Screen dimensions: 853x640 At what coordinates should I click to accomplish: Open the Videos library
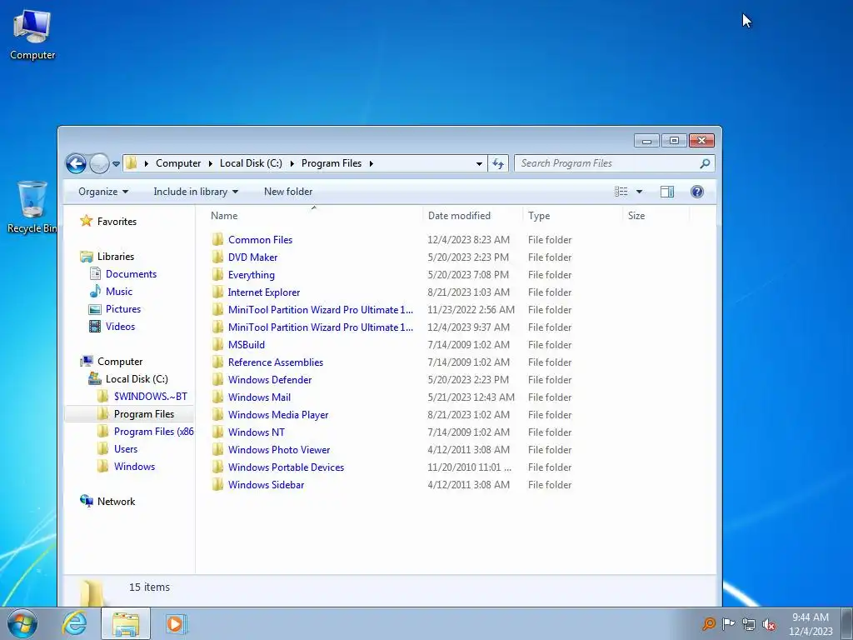[x=120, y=326]
